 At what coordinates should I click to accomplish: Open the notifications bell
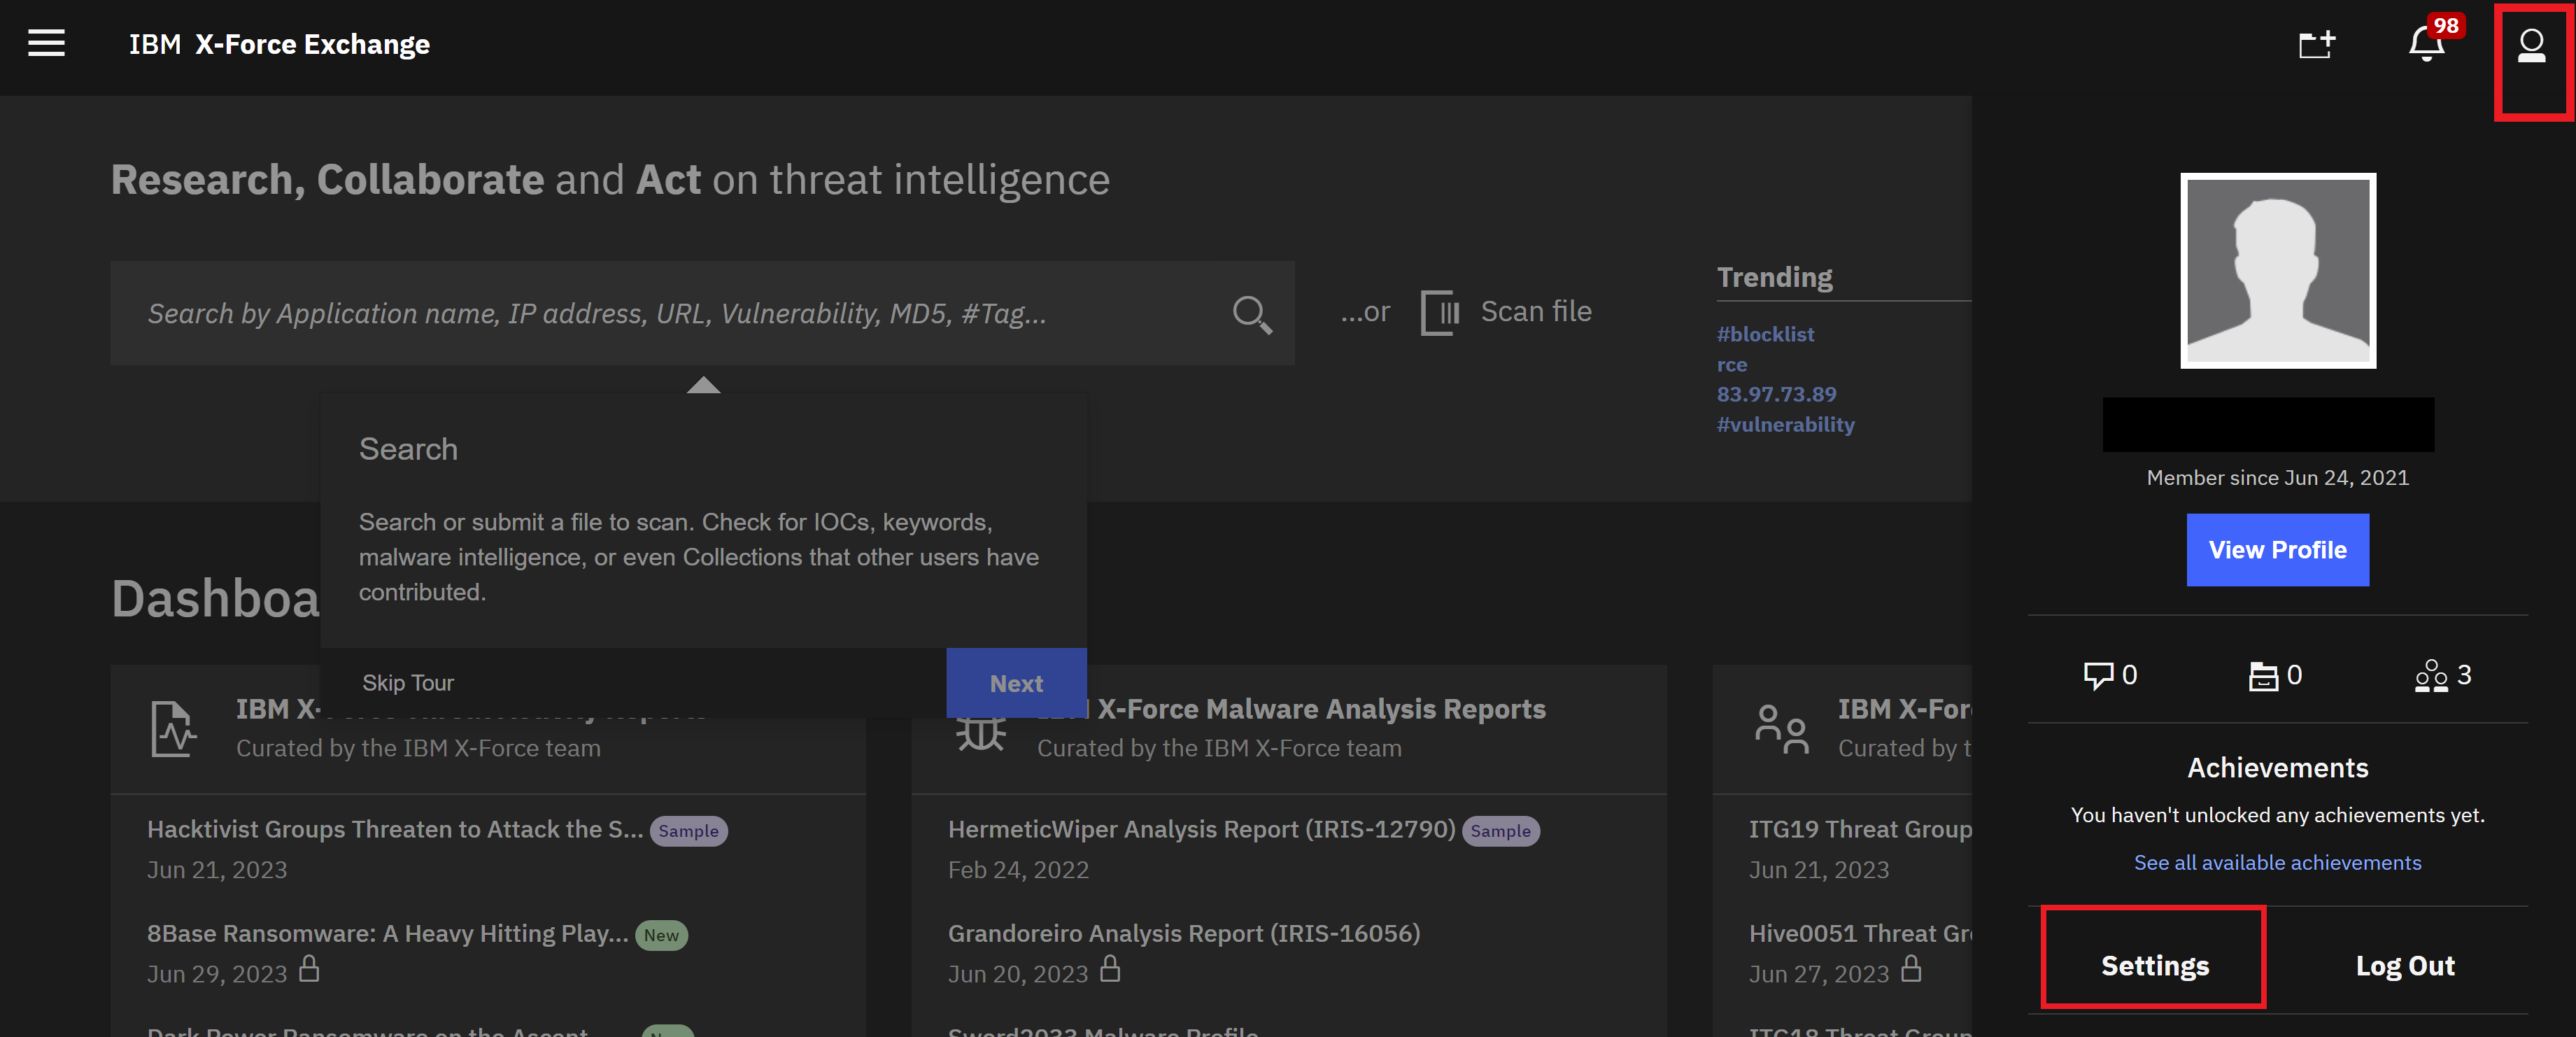(x=2427, y=44)
